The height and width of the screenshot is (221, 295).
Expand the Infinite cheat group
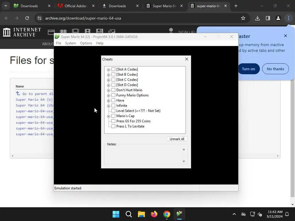[108, 106]
